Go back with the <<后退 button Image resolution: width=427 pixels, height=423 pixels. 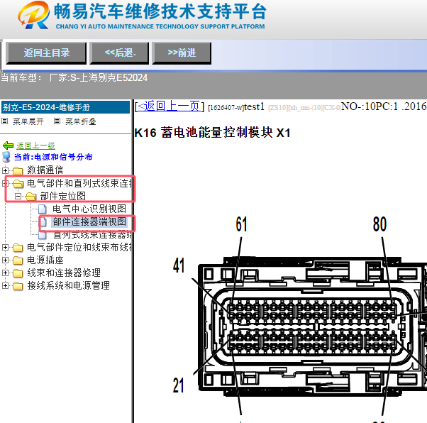[119, 53]
